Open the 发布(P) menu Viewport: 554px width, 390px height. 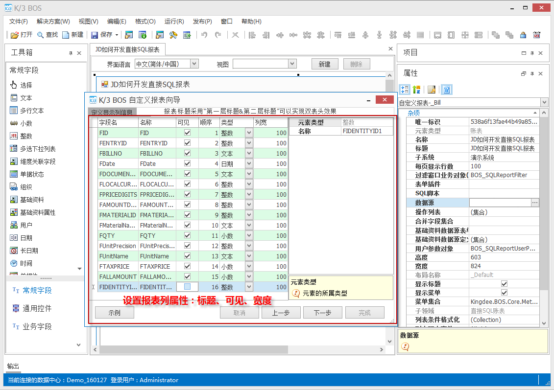click(202, 21)
